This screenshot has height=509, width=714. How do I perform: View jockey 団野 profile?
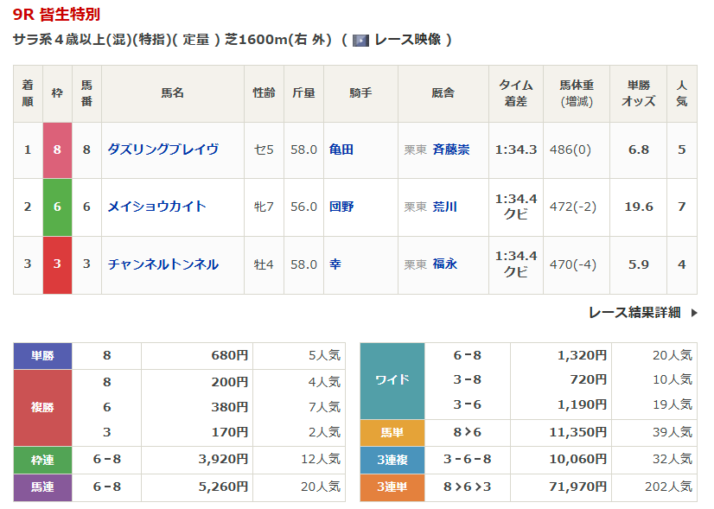pyautogui.click(x=341, y=207)
